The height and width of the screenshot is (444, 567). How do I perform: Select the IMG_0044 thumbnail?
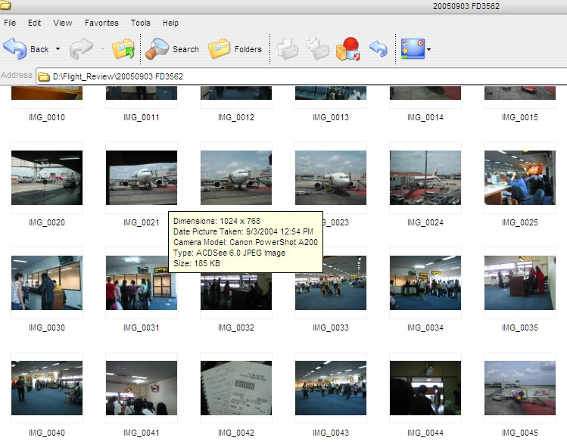coord(425,388)
